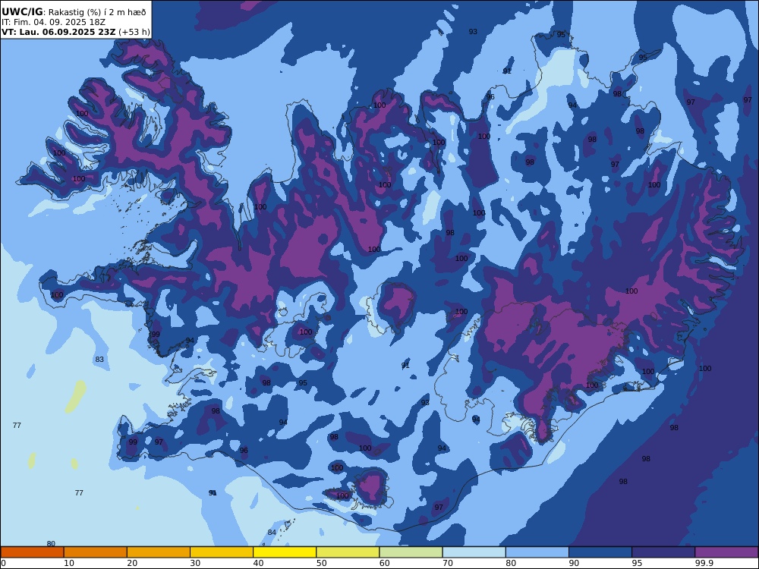
Task: Click the '(+53 h)' forecast offset text
Action: click(x=134, y=33)
